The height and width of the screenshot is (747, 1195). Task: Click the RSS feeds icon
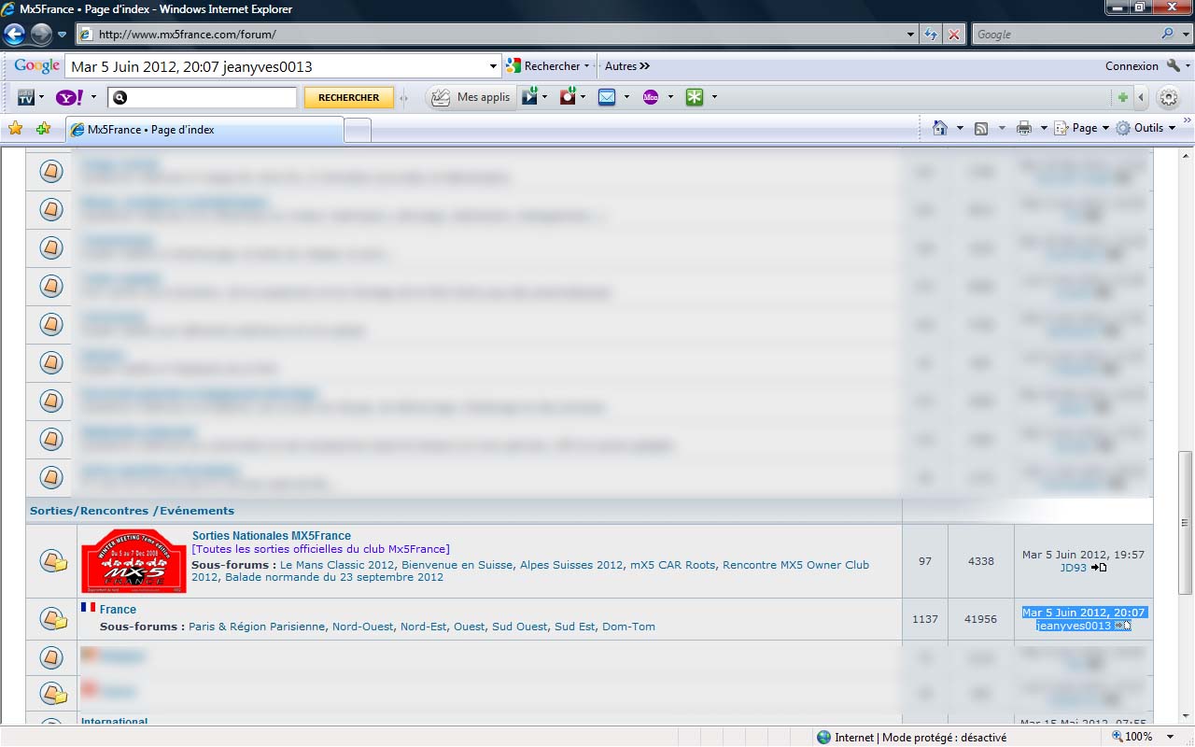click(x=981, y=129)
